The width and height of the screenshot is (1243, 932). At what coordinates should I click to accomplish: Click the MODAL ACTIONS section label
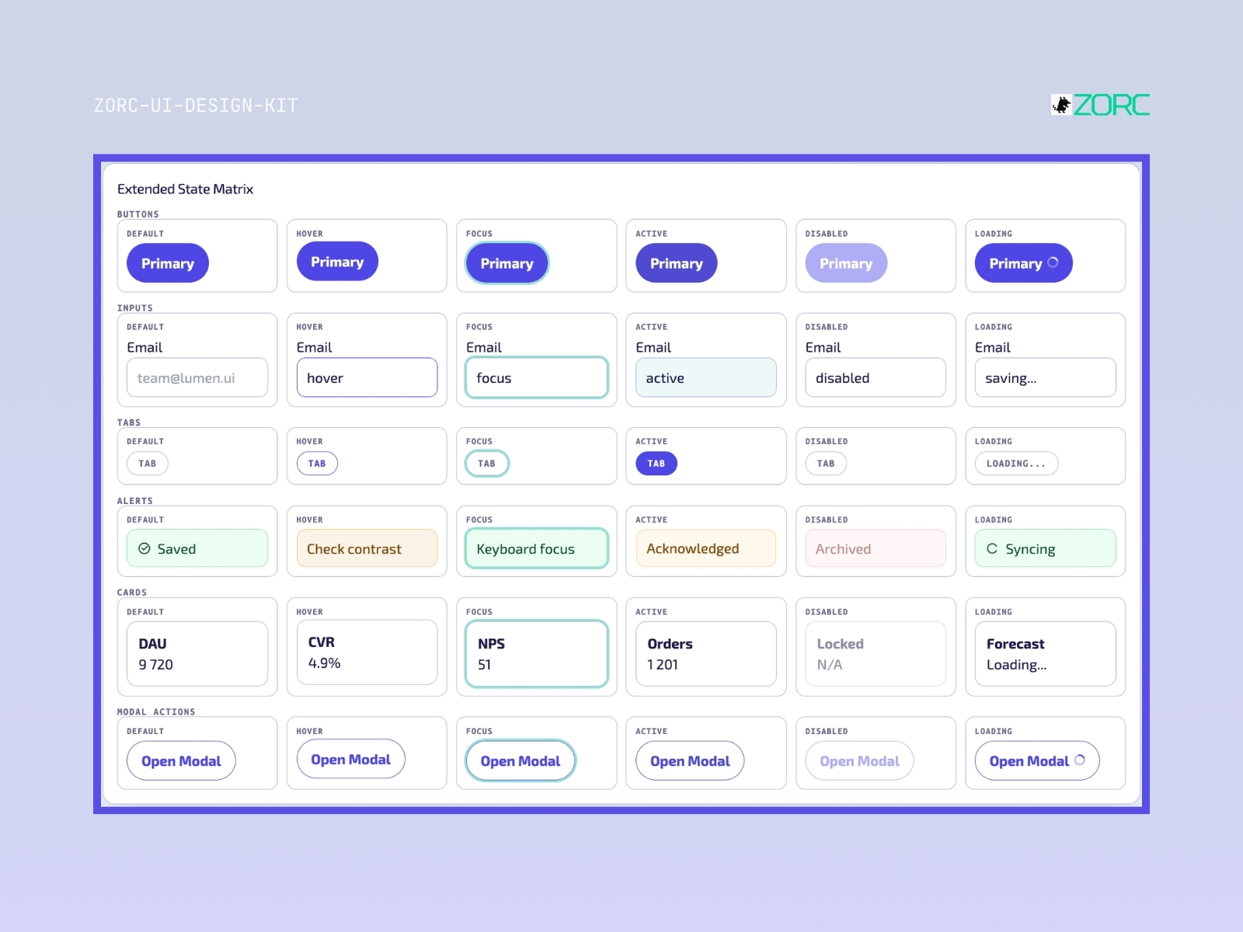(156, 712)
